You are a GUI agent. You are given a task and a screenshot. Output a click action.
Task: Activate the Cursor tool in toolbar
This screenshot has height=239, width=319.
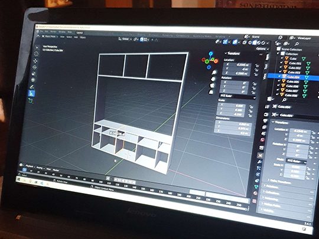tap(36, 54)
